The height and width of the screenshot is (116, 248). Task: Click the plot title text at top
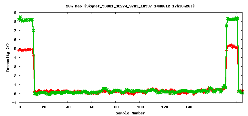coord(130,6)
